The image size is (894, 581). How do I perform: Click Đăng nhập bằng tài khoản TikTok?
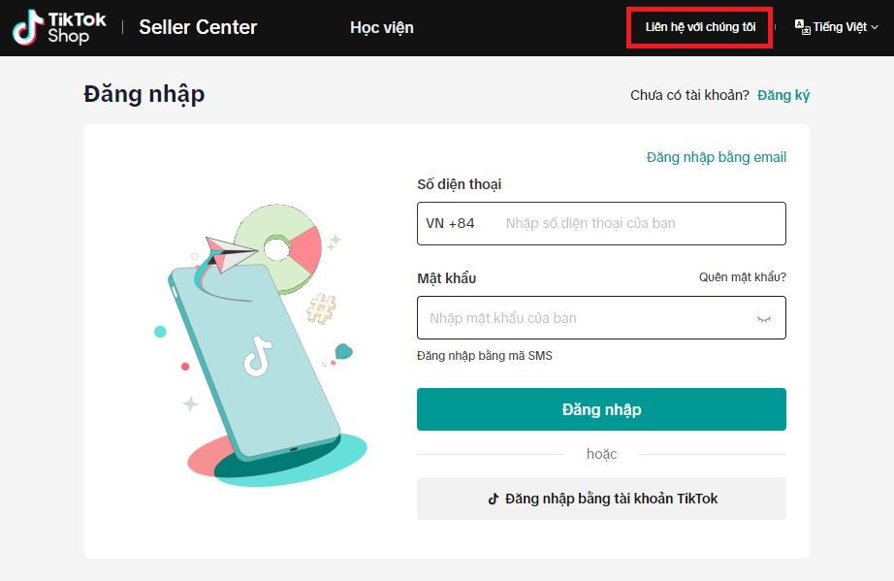coord(601,499)
